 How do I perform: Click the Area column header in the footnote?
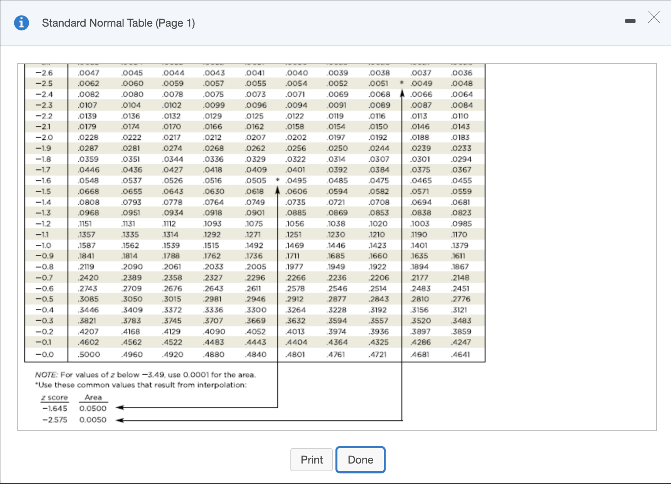[x=93, y=398]
